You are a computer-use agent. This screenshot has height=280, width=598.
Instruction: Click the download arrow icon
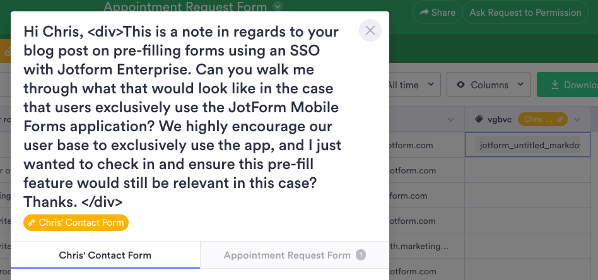(x=555, y=85)
